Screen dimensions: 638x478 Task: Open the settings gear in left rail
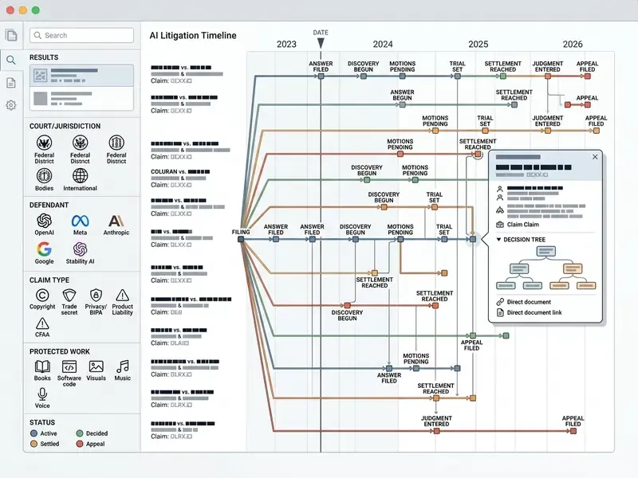pyautogui.click(x=11, y=105)
